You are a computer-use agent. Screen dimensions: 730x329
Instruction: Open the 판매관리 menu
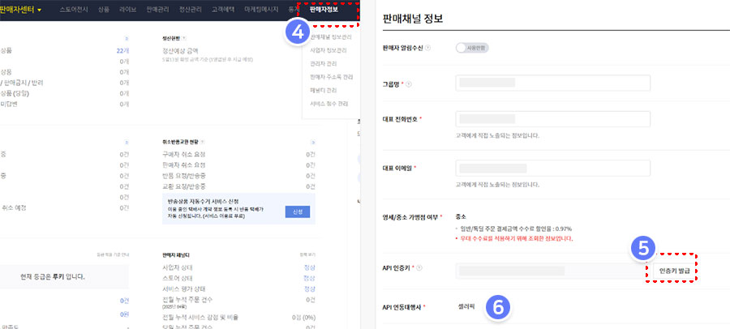click(x=157, y=9)
